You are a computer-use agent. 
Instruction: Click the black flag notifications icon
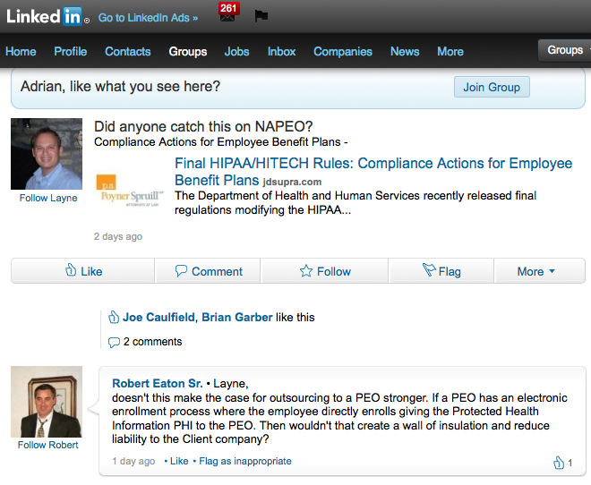coord(261,16)
